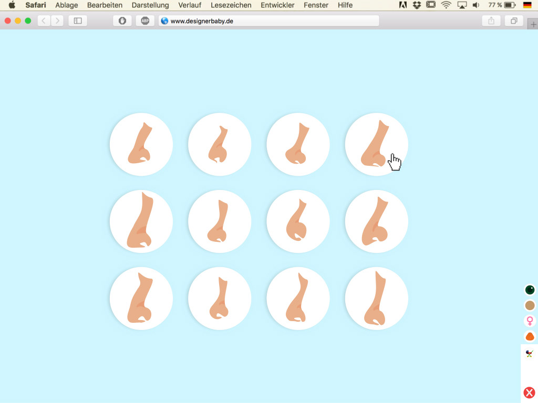Pick the long nose in the bottom row's fourth circle
This screenshot has width=538, height=403.
[x=376, y=299]
